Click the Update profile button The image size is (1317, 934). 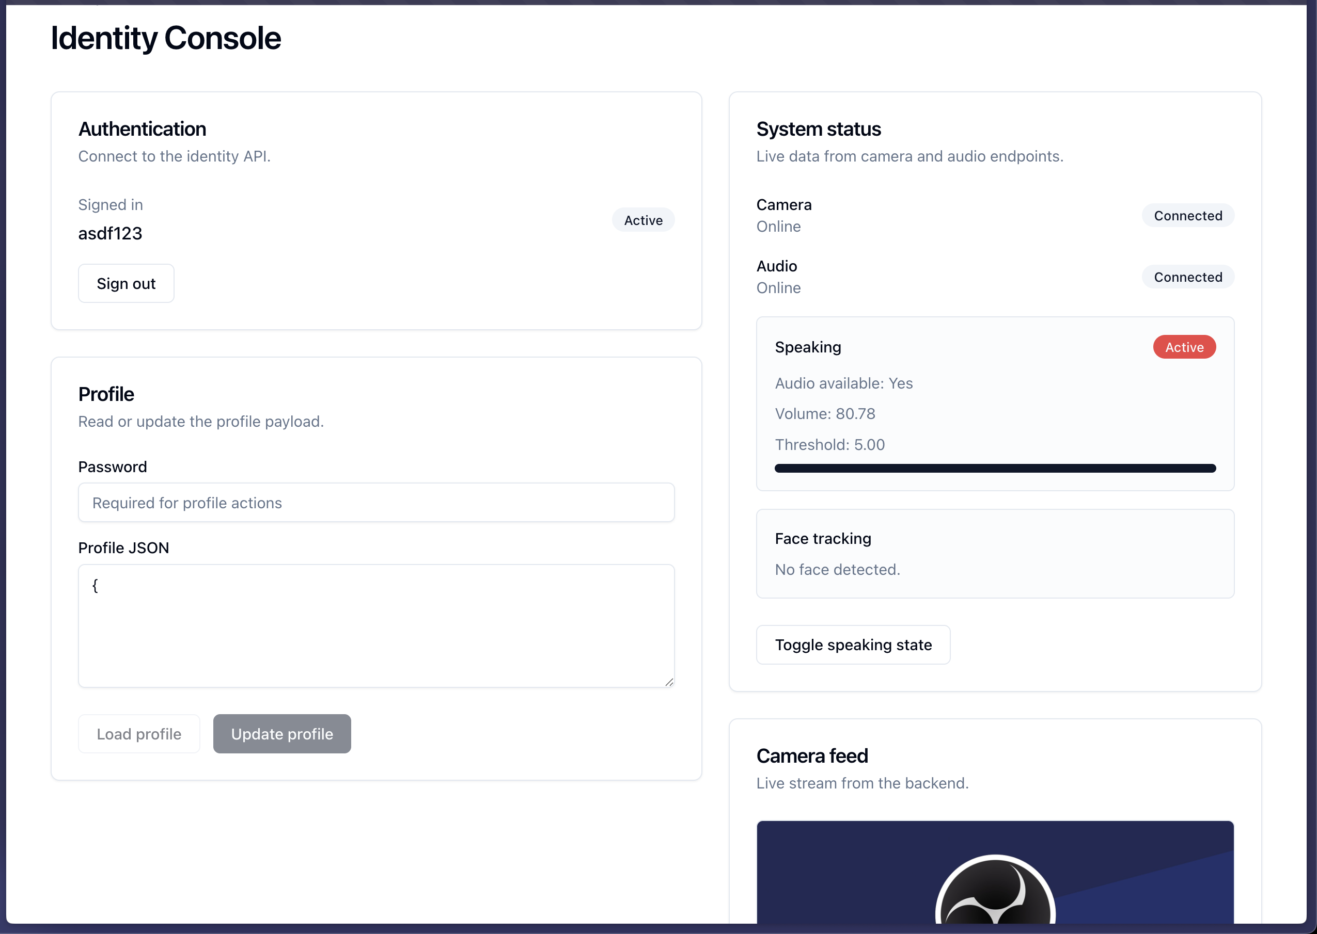point(282,734)
